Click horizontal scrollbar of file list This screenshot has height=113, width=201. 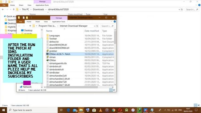(x=72, y=87)
